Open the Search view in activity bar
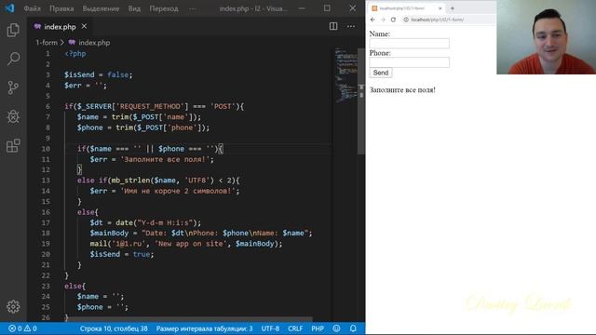This screenshot has width=596, height=335. 13,59
